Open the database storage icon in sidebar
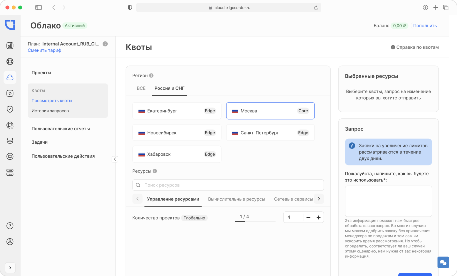Image resolution: width=457 pixels, height=276 pixels. (10, 140)
